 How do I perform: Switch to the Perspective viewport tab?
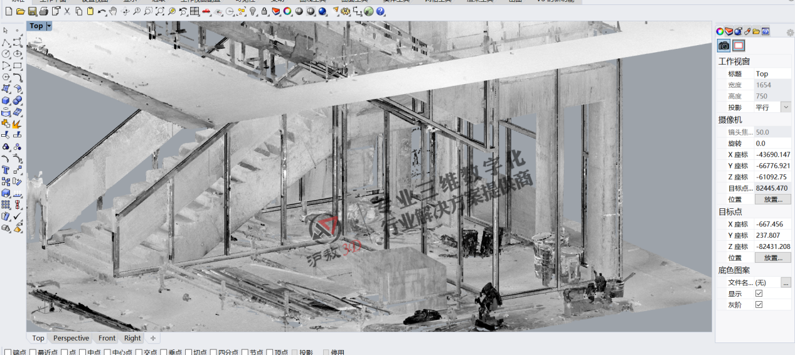pyautogui.click(x=71, y=338)
